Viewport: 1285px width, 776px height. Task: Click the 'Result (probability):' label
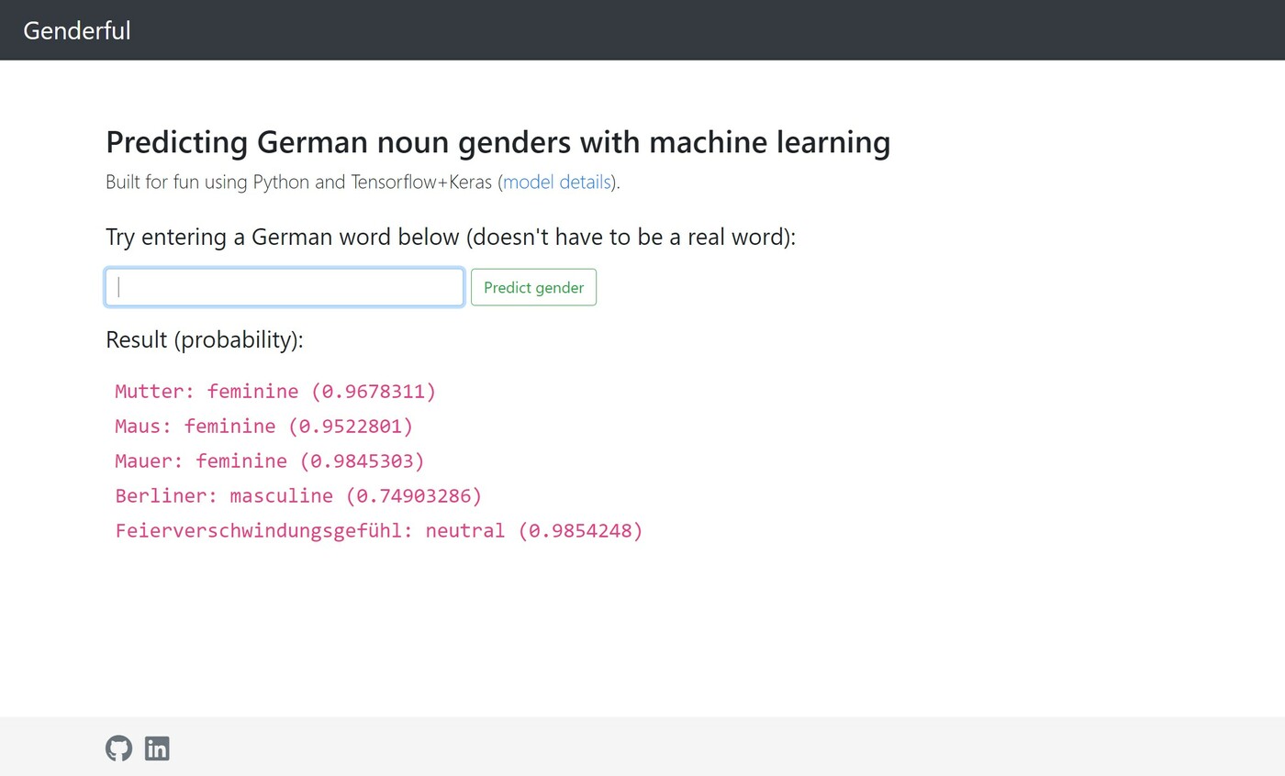coord(204,339)
